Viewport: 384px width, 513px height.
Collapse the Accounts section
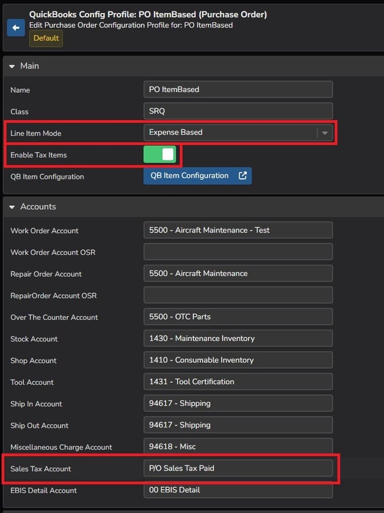tap(12, 207)
